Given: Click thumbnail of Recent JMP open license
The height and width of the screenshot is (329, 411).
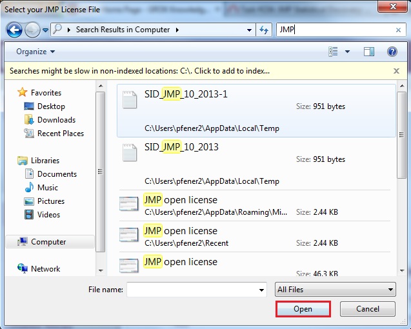Looking at the screenshot, I should click(128, 234).
